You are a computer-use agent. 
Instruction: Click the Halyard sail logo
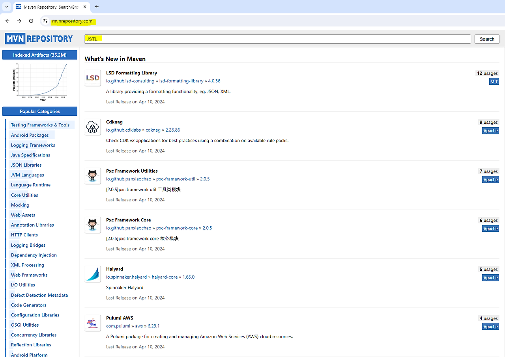tap(93, 274)
